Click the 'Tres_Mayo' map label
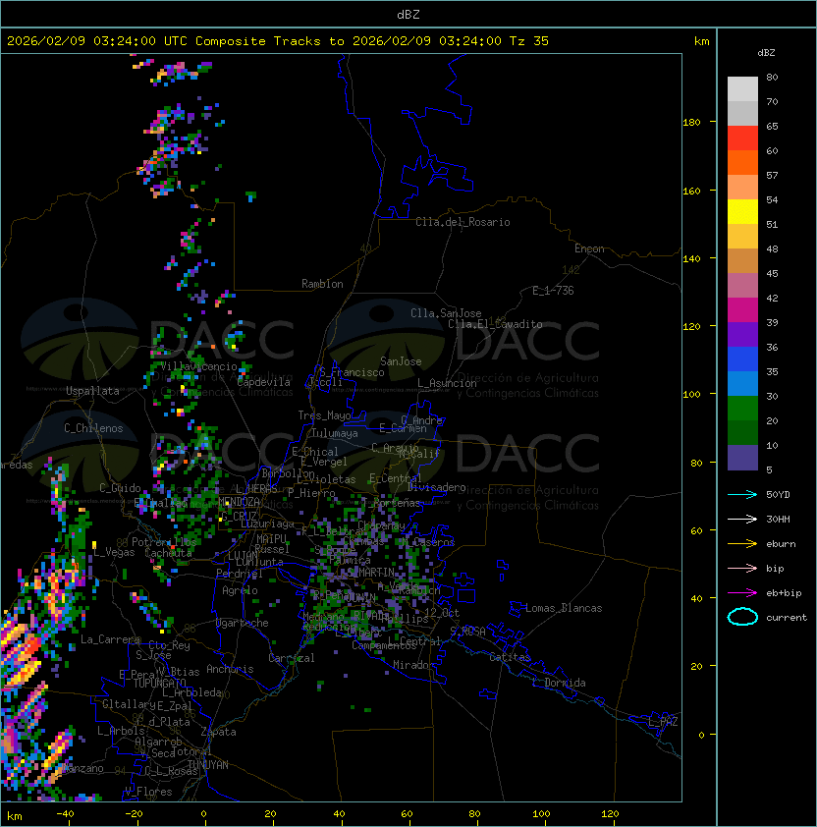Image resolution: width=817 pixels, height=827 pixels. 324,415
